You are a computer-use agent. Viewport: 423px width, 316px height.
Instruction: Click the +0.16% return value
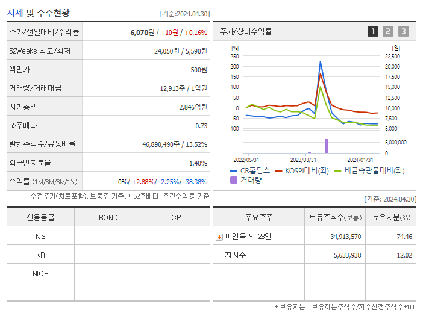coord(196,33)
